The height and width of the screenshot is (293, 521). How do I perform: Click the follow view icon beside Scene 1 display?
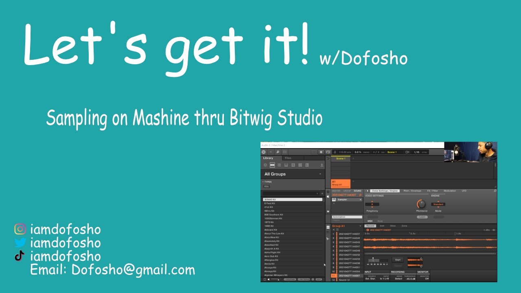click(407, 152)
